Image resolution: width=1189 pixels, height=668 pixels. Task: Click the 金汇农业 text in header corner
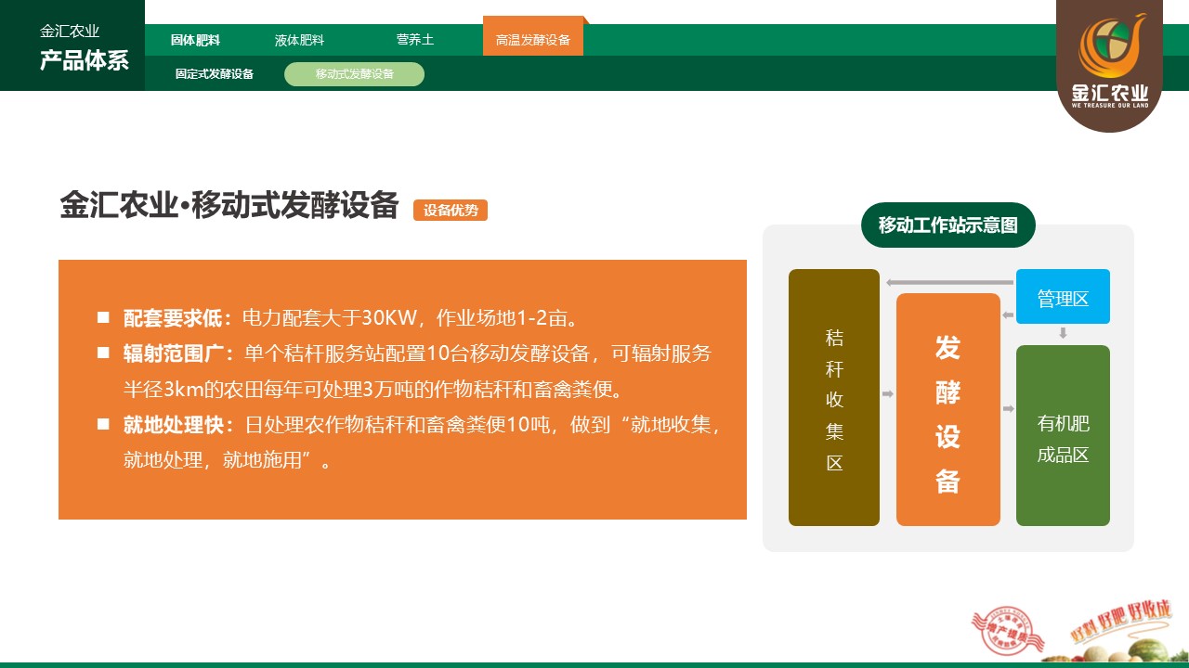(x=70, y=32)
